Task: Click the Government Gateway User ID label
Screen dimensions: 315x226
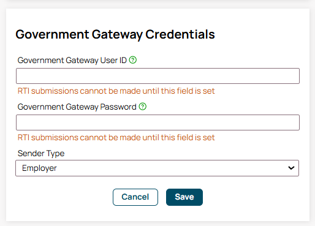Action: pos(72,61)
